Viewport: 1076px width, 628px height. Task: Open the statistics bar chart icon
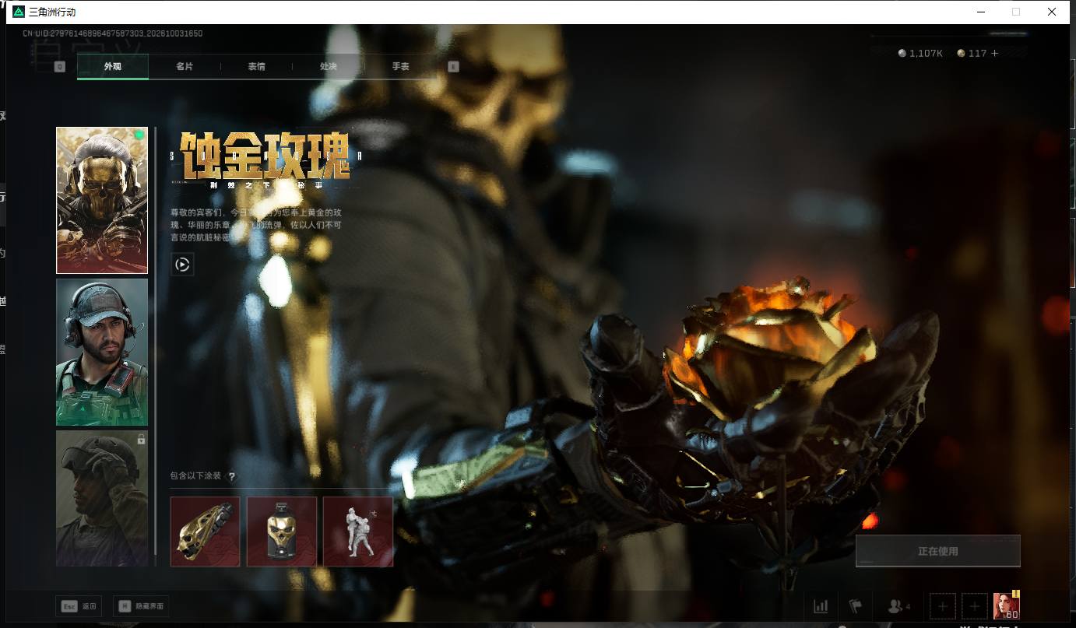821,606
